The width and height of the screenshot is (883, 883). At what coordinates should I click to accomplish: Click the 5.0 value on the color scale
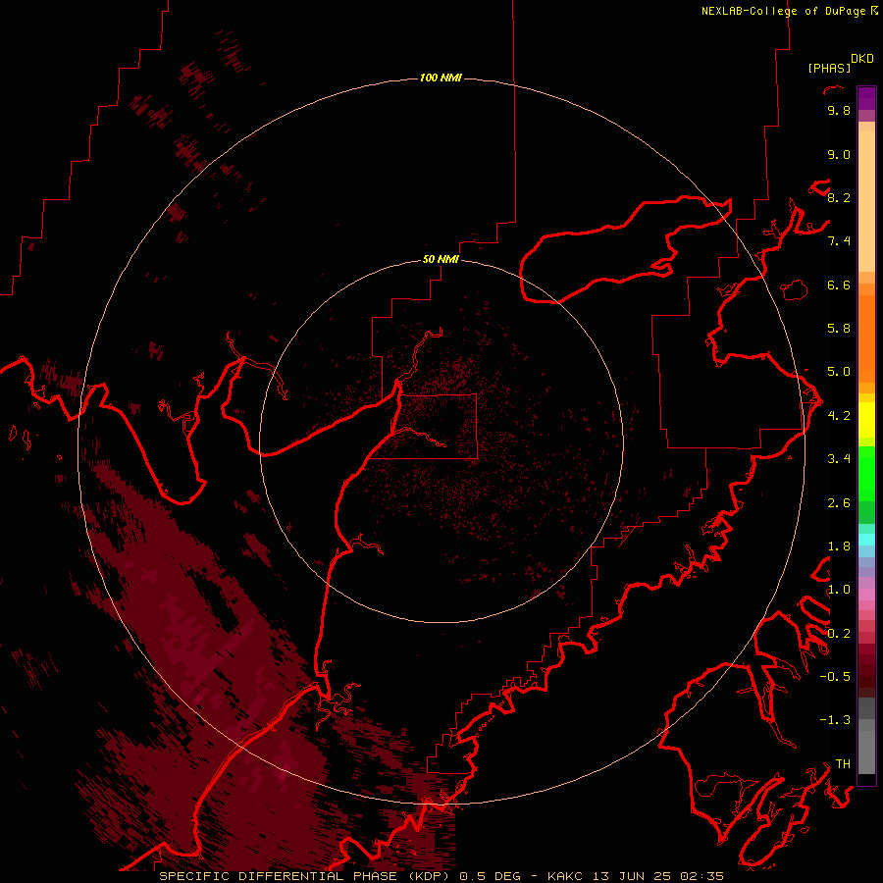point(839,372)
